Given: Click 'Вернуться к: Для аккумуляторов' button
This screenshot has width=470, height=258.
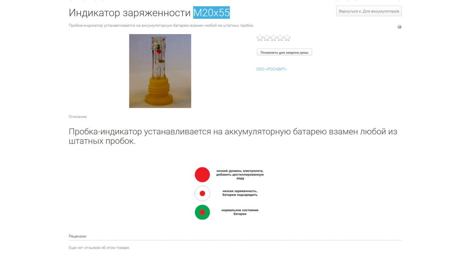Looking at the screenshot, I should tap(369, 11).
